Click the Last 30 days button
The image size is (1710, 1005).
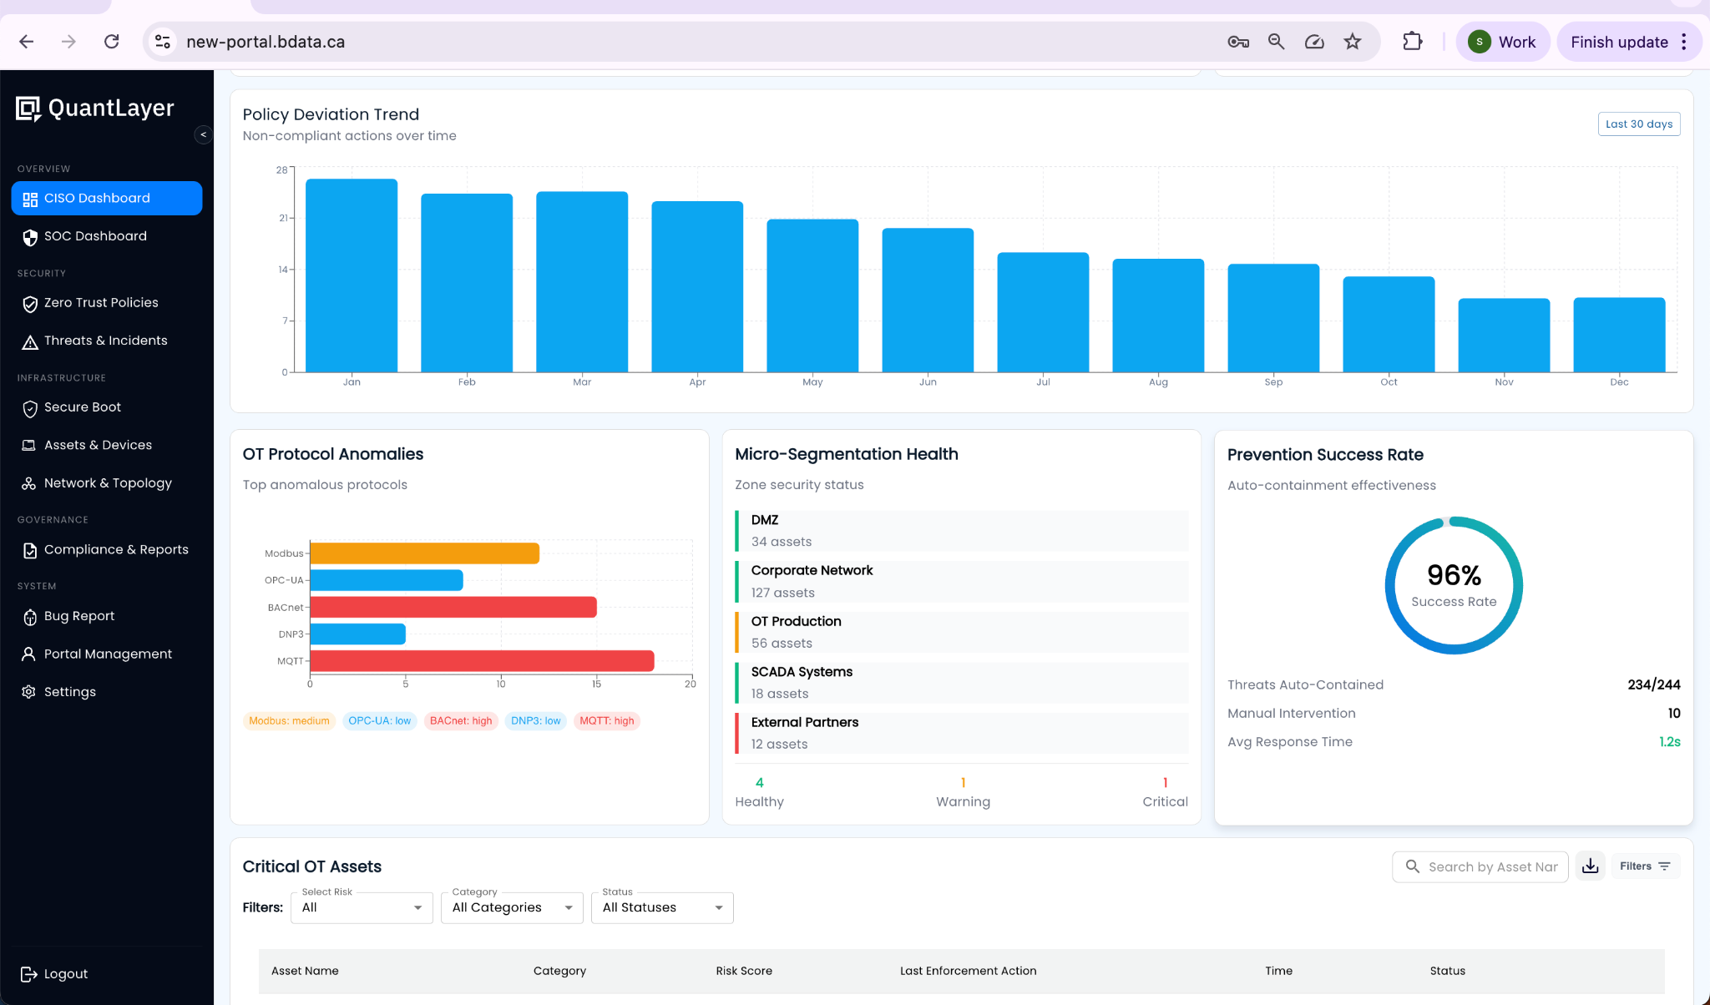1638,124
